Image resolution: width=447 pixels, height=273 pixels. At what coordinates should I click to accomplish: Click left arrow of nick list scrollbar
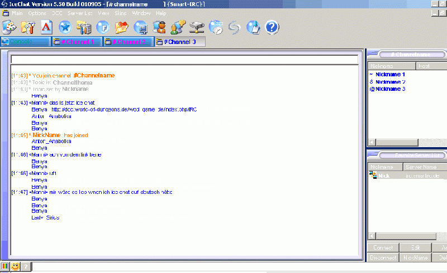(x=372, y=142)
